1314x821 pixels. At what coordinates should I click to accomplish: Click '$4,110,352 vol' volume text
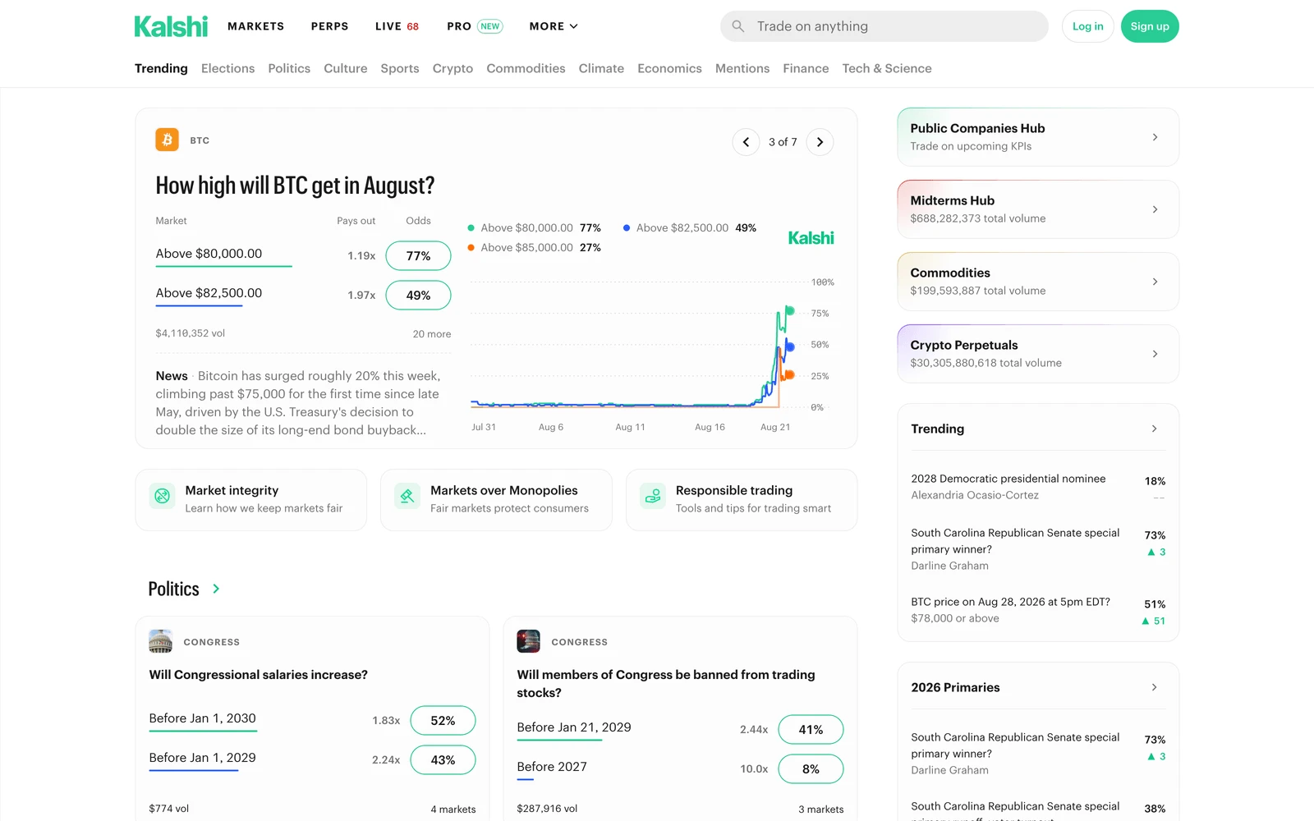coord(191,333)
